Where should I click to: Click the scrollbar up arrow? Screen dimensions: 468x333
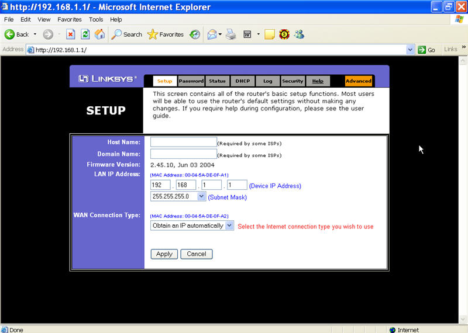coord(463,61)
